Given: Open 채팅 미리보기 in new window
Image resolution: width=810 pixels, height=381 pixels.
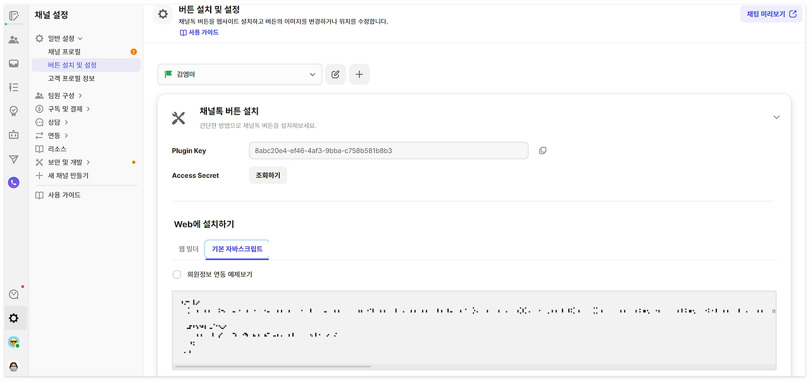Looking at the screenshot, I should point(771,13).
